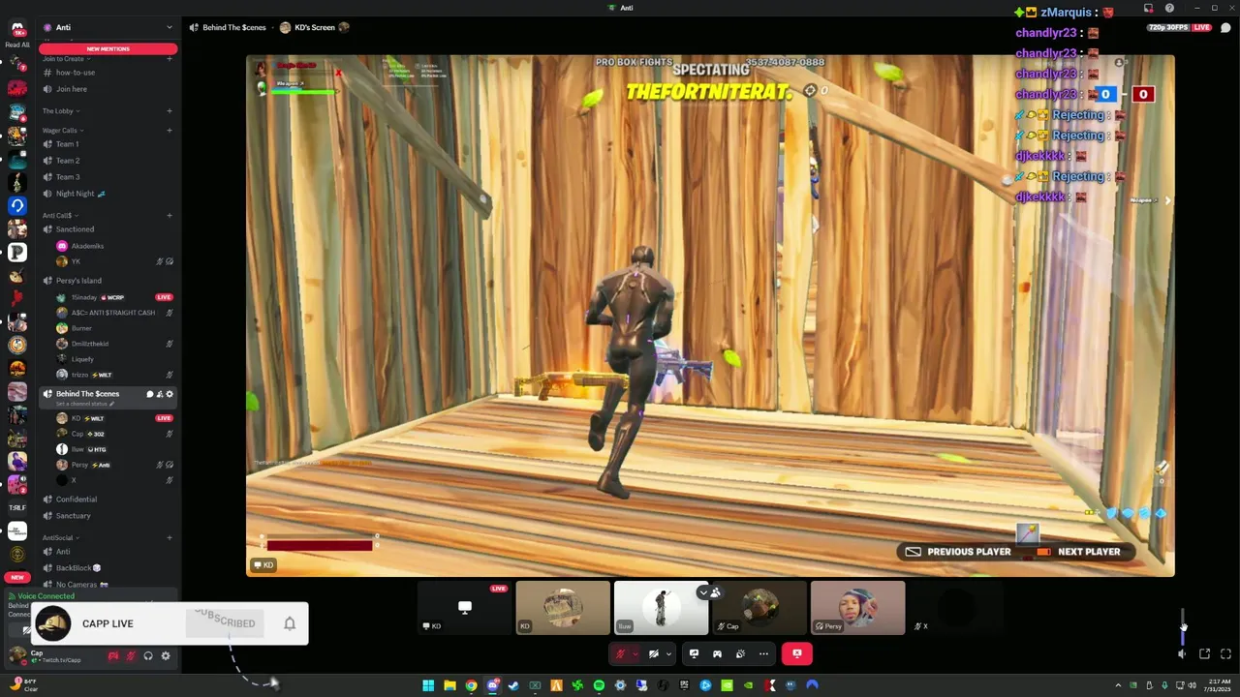1240x697 pixels.
Task: Jump to NEW MENTIONS banner
Action: (108, 48)
